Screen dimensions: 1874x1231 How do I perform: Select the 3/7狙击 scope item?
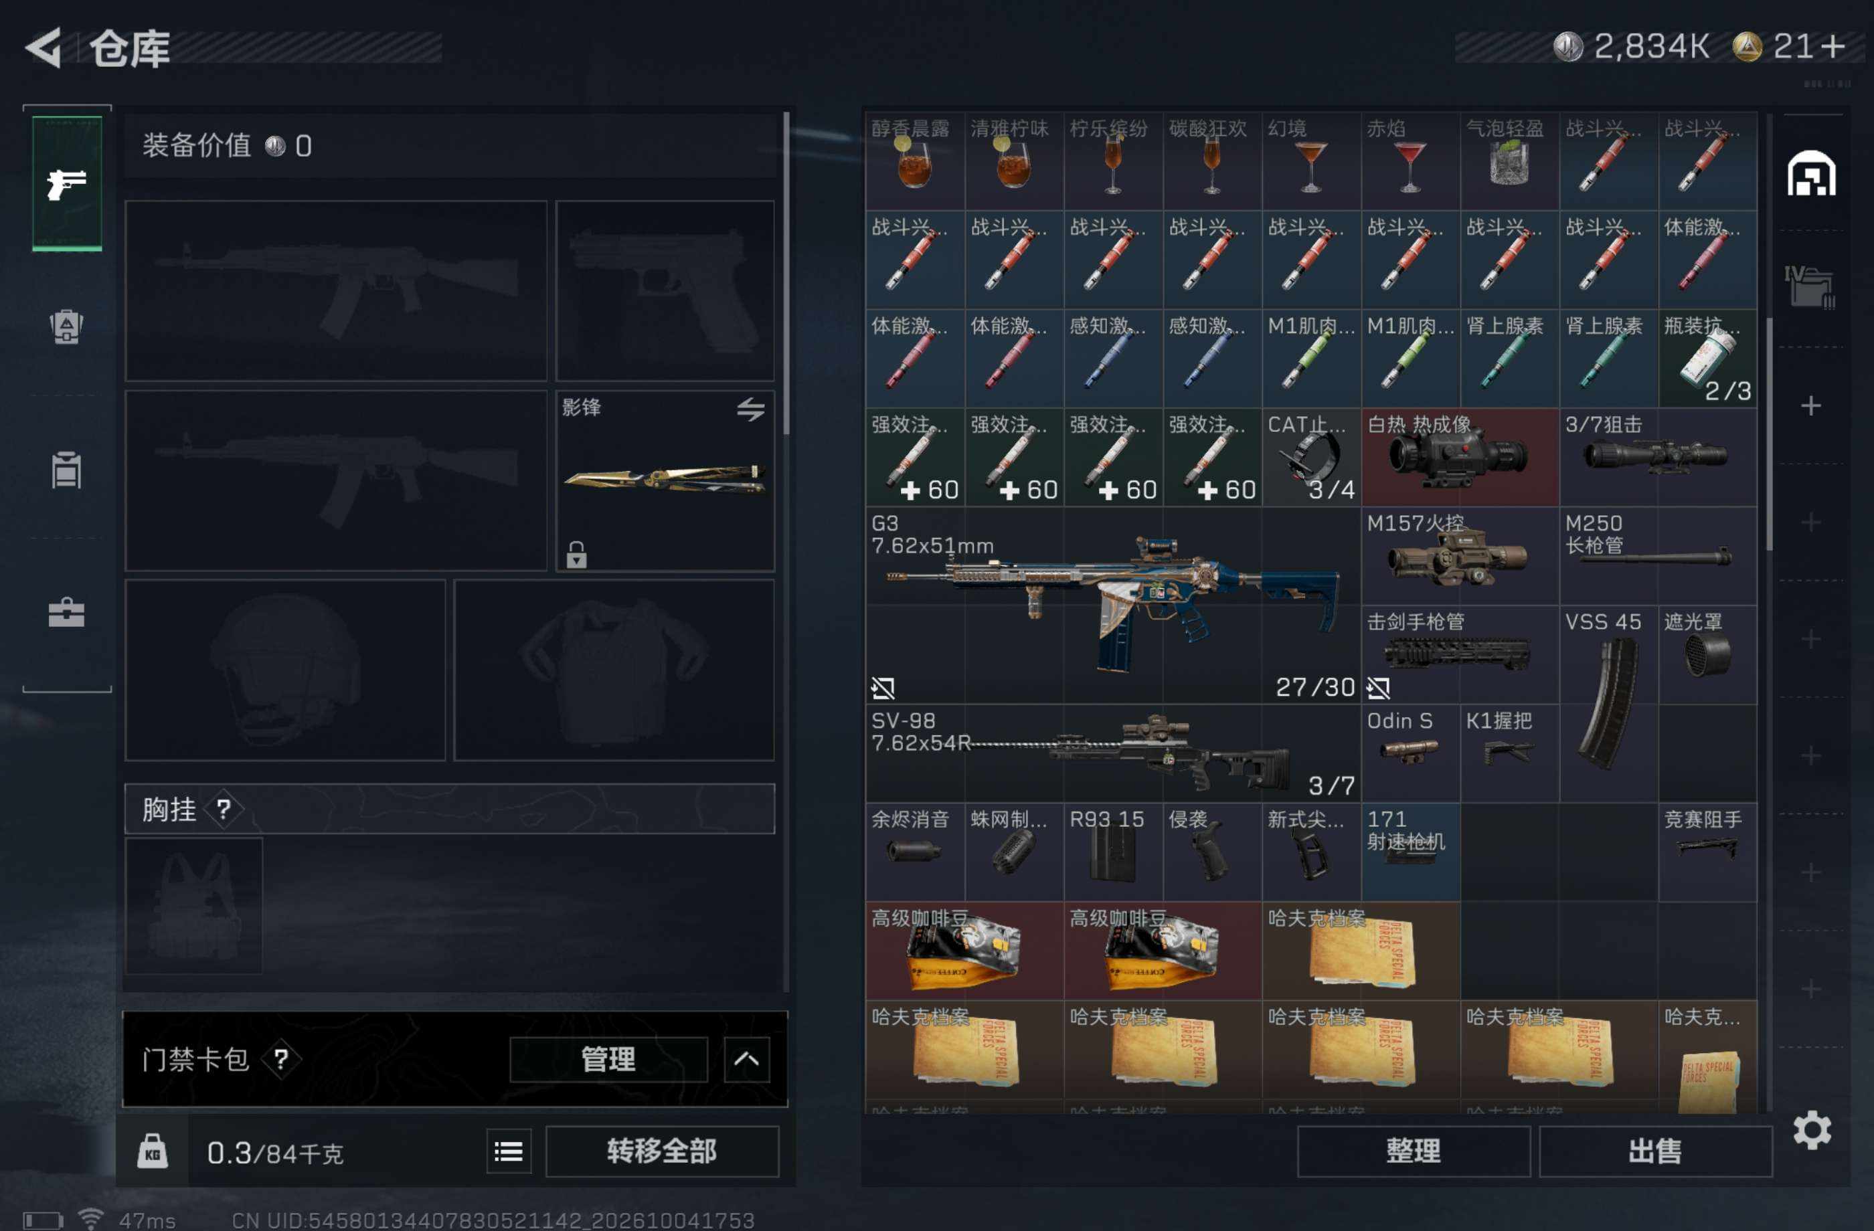1658,456
